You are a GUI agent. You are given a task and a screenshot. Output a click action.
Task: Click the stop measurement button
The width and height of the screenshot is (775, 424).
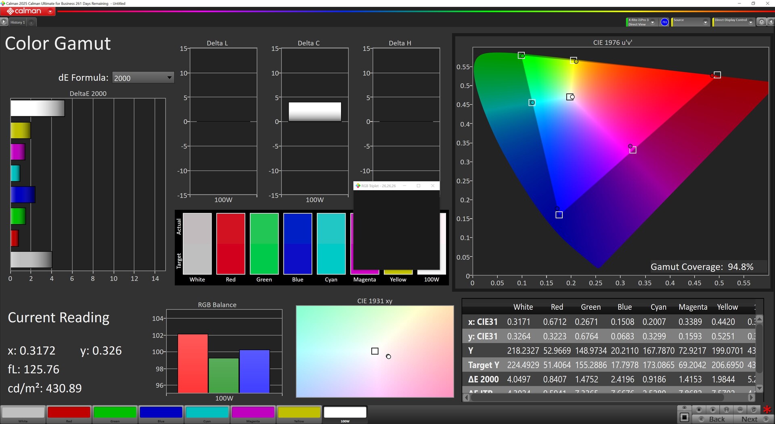(x=699, y=409)
